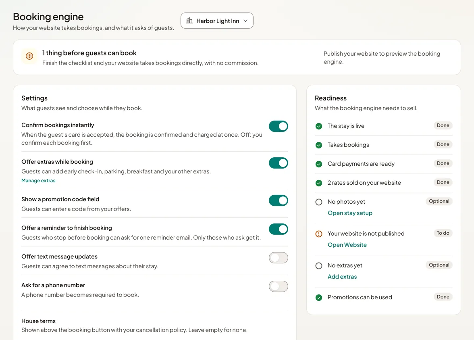
Task: Click the green check beside Takes bookings
Action: [x=318, y=145]
